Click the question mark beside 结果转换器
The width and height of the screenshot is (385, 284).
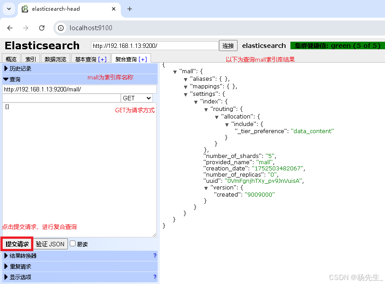tap(155, 256)
